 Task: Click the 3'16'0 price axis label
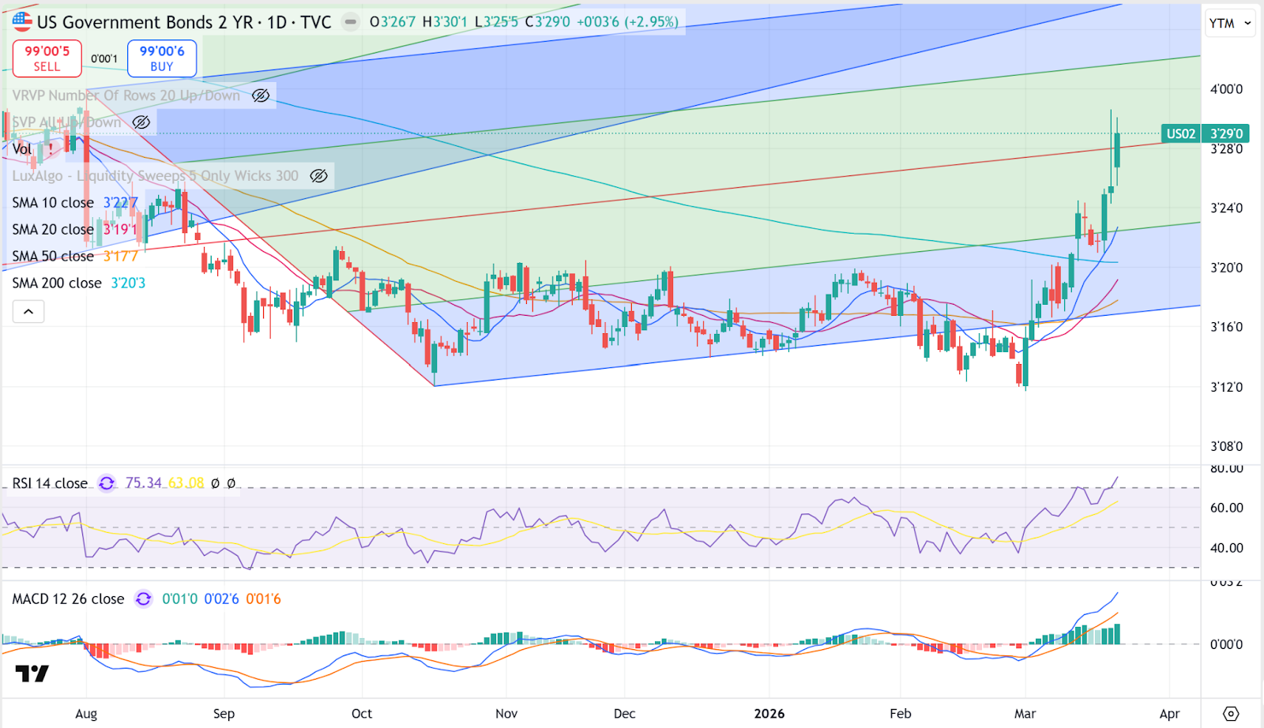tap(1226, 327)
